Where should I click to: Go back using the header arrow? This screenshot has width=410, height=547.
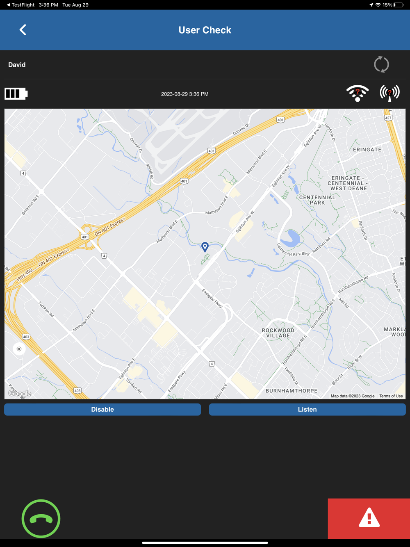(x=23, y=30)
